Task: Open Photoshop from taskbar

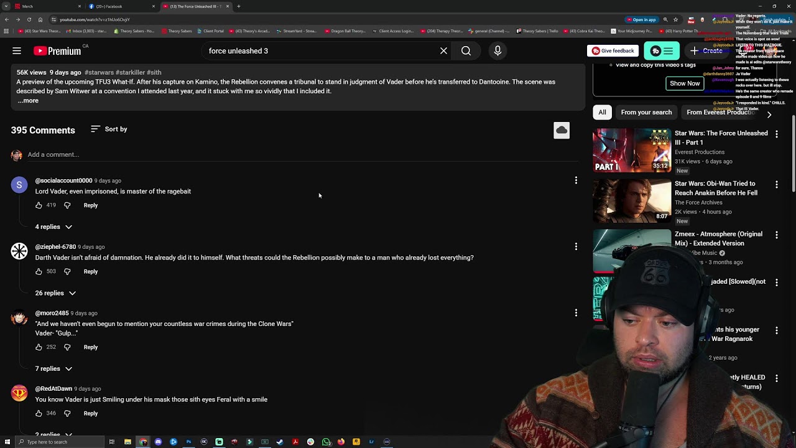Action: tap(188, 442)
